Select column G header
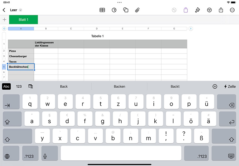239x166 pixels. coord(174,29)
